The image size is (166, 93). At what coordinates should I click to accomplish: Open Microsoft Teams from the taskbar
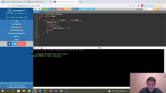point(56,91)
